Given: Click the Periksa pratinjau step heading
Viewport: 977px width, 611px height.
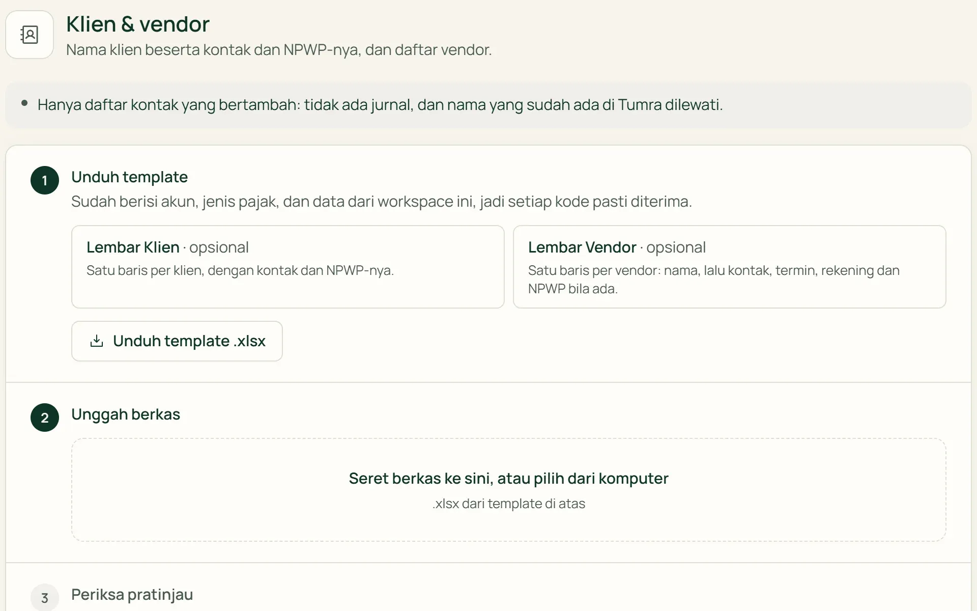Looking at the screenshot, I should [132, 595].
